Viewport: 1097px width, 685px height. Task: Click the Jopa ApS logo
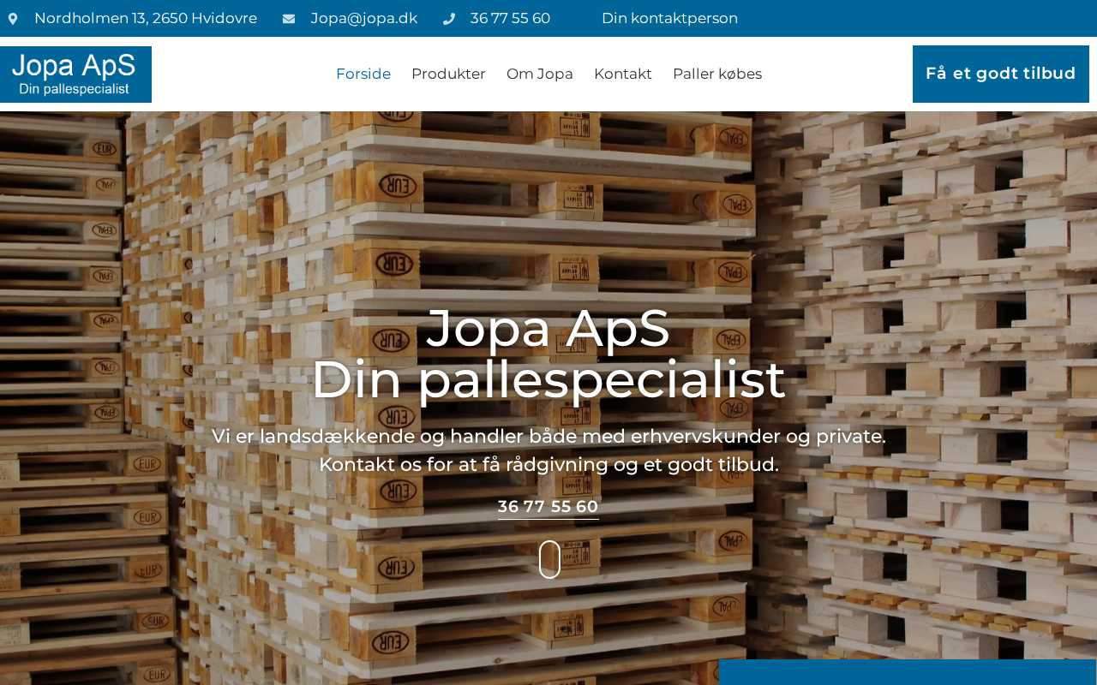click(x=75, y=74)
